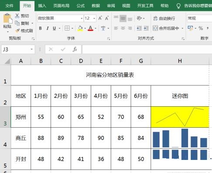This screenshot has width=212, height=173.
Task: Open the fill color dropdown arrow
Action: 85,28
